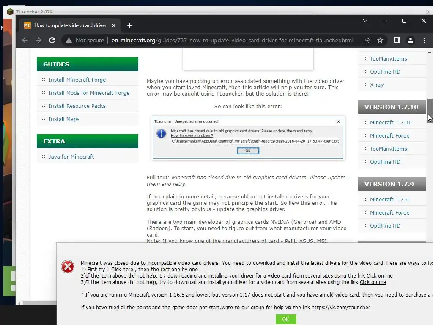
Task: Click the GUIDES section header
Action: pyautogui.click(x=87, y=64)
